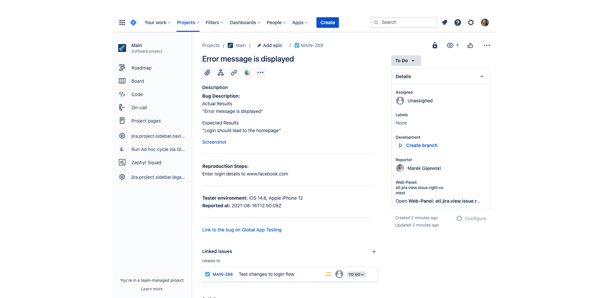Add a child issue via hierarchy icon
Screen dimensions: 609x298
(221, 73)
